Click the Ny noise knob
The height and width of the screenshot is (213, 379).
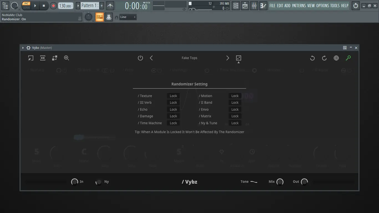pyautogui.click(x=98, y=182)
